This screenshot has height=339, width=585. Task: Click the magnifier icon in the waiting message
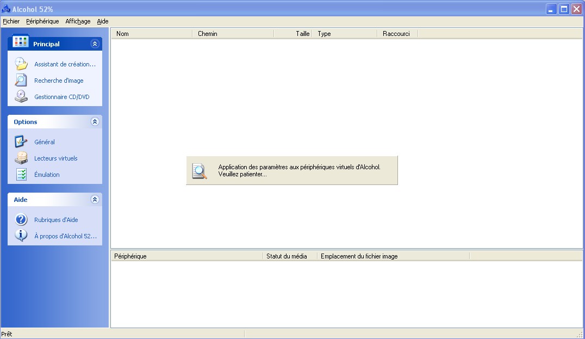(200, 171)
